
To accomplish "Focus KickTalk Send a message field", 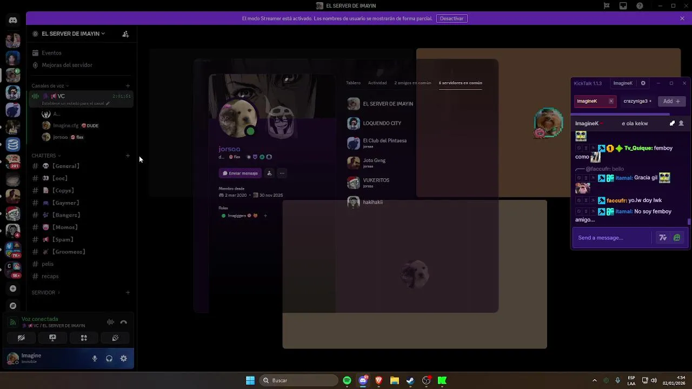I will (x=613, y=238).
